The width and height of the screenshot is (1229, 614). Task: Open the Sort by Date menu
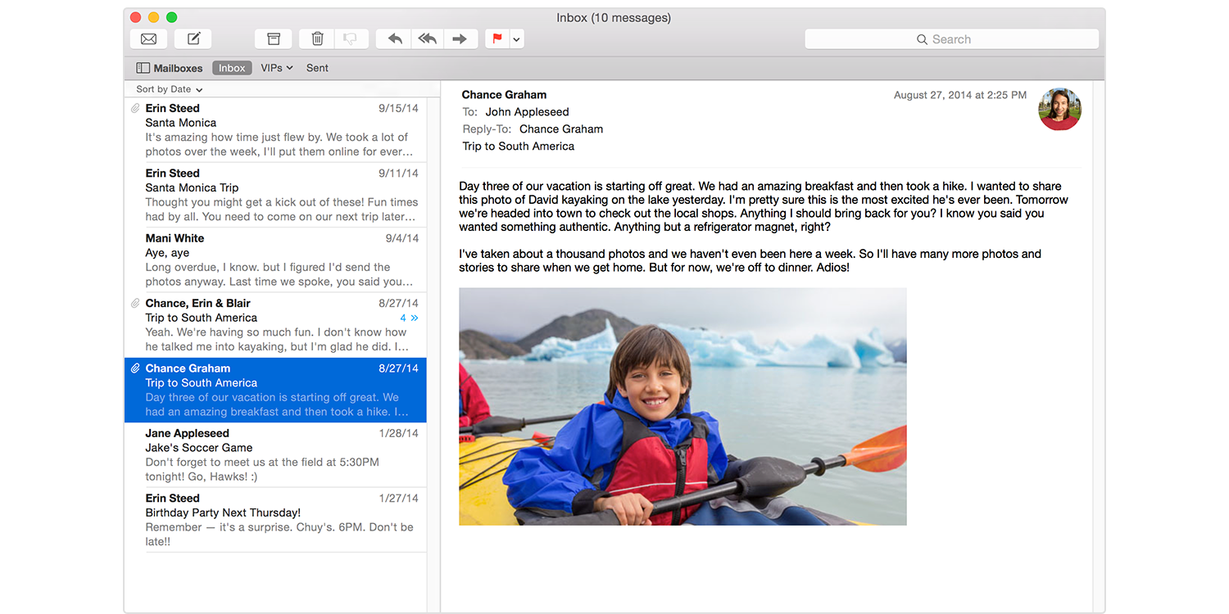coord(169,89)
